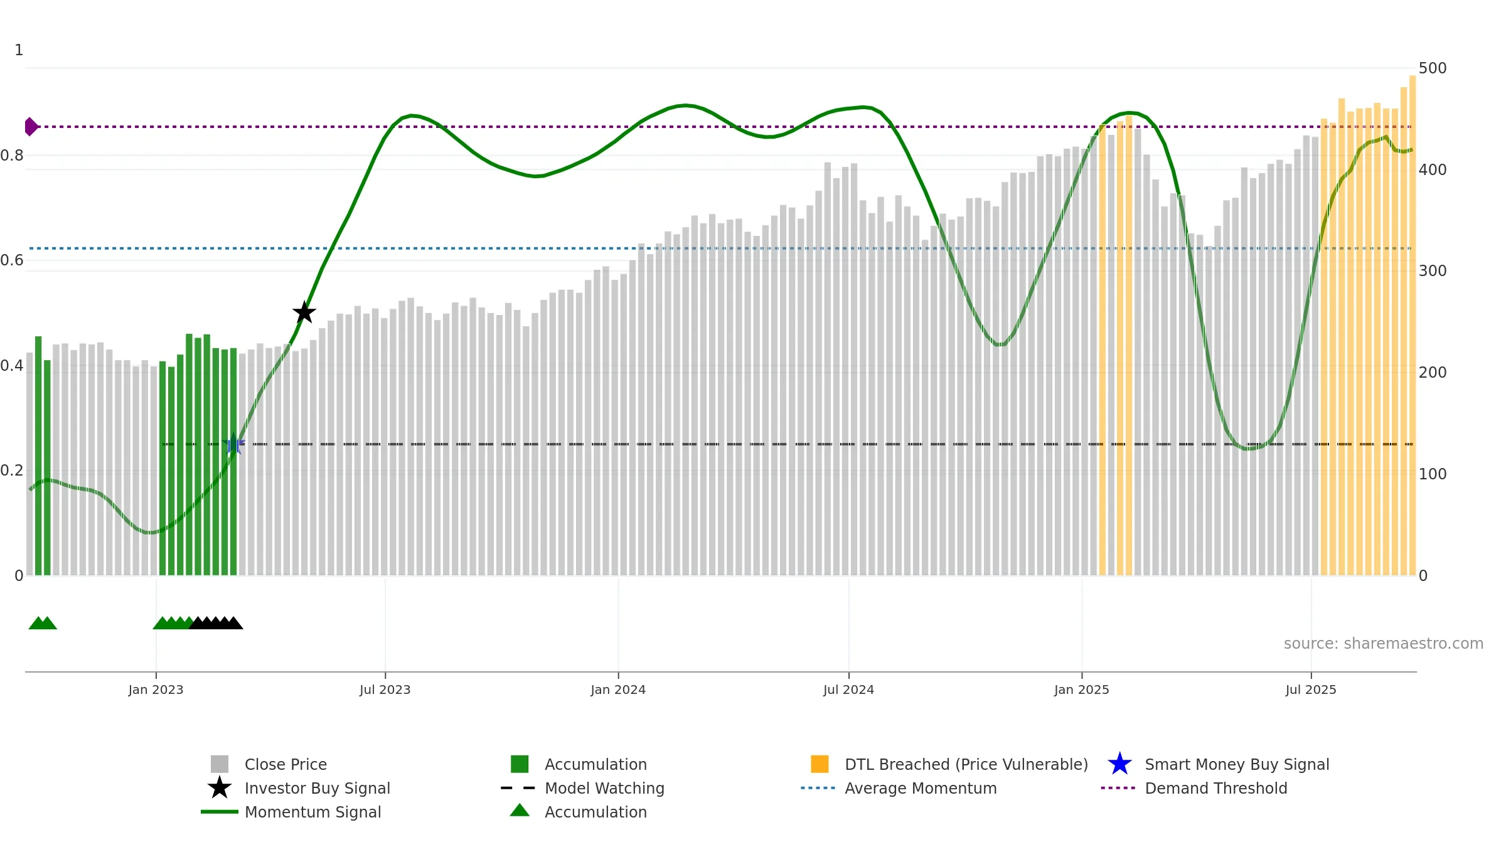Click the green triangle Accumulation legend icon
This screenshot has height=847, width=1506.
tap(520, 811)
